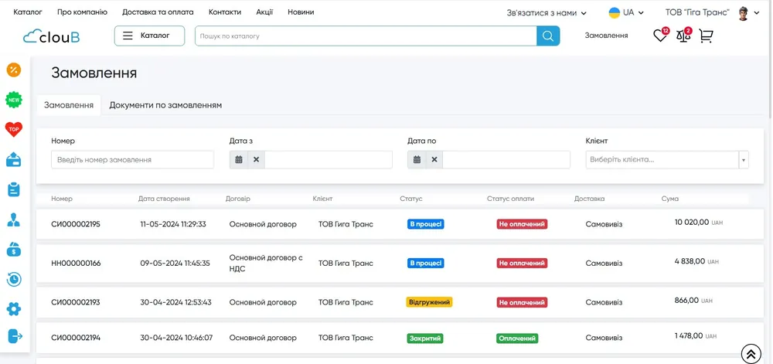Clear the Дата по field with X
The width and height of the screenshot is (773, 364).
pos(434,160)
